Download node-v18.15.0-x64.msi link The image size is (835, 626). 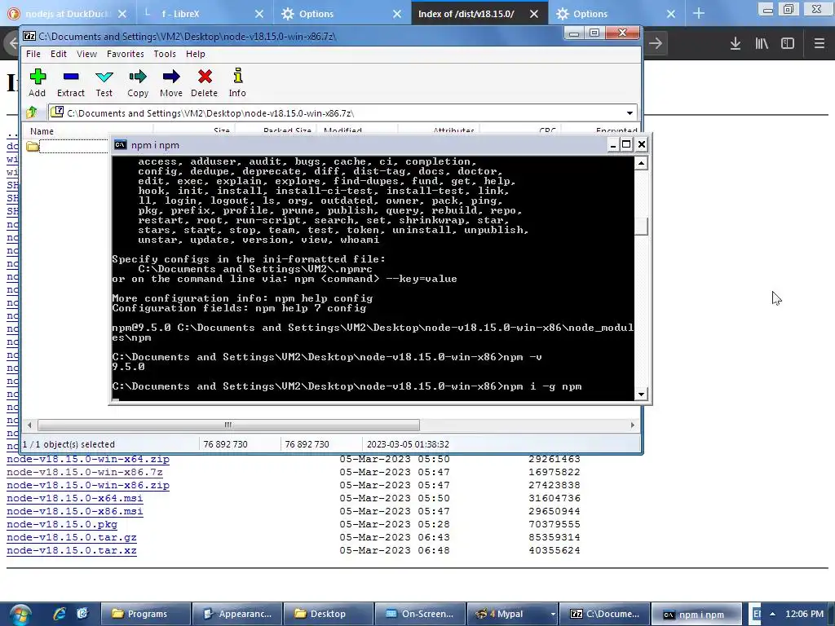click(74, 498)
